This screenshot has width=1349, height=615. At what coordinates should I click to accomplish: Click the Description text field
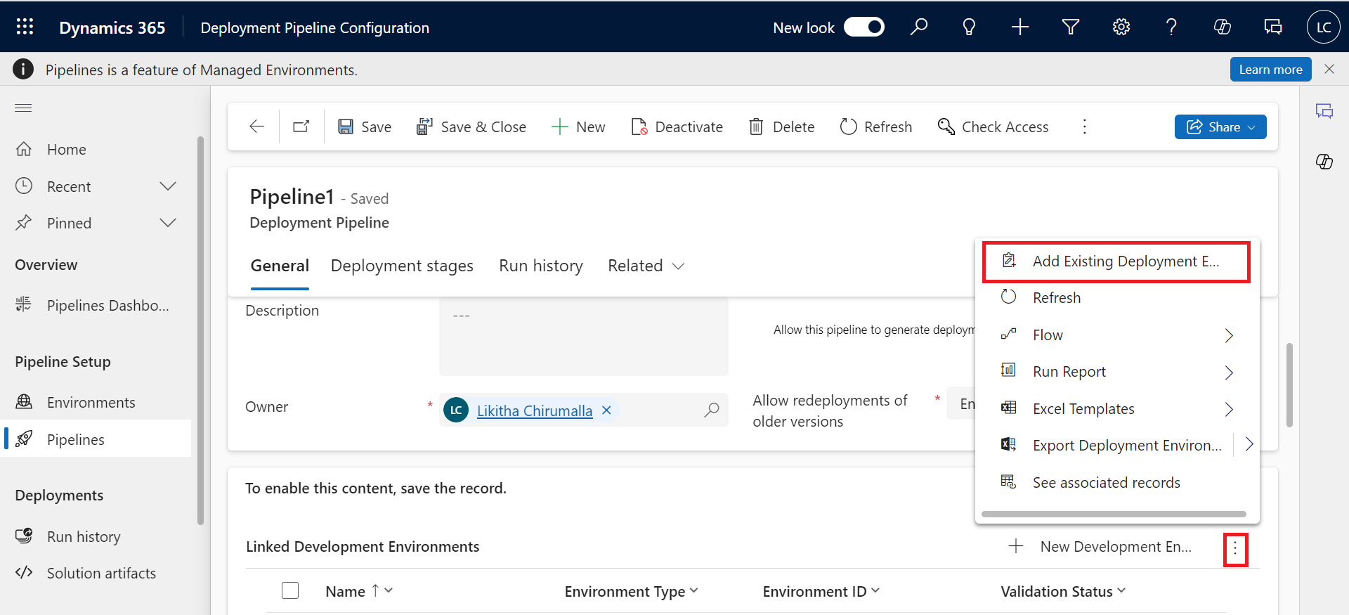pyautogui.click(x=583, y=336)
